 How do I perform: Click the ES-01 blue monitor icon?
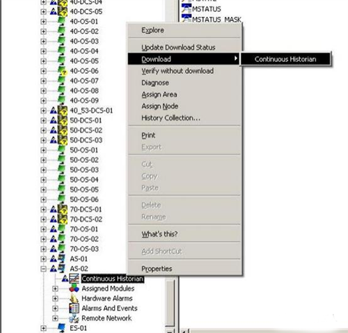click(62, 327)
